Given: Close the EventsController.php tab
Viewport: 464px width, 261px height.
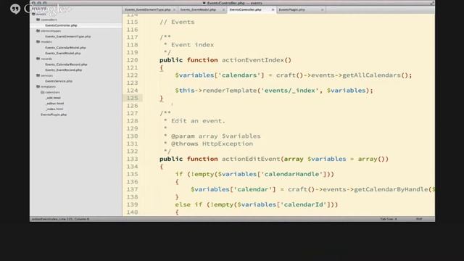Looking at the screenshot, I should point(273,9).
